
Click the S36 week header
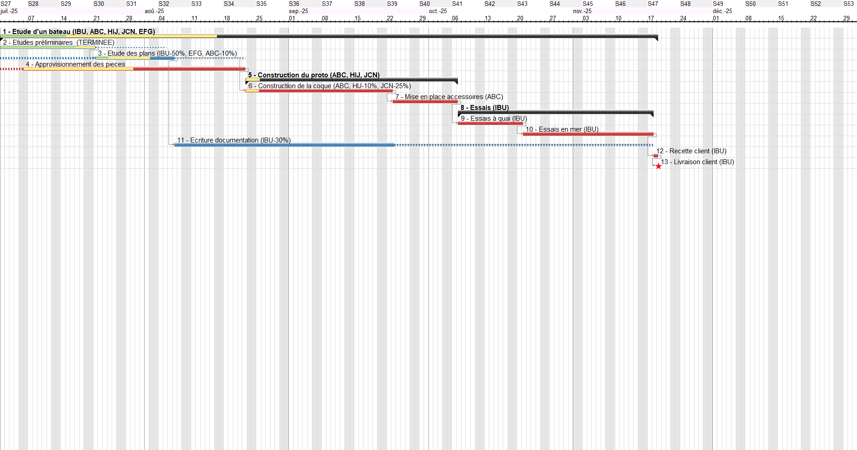[x=294, y=4]
